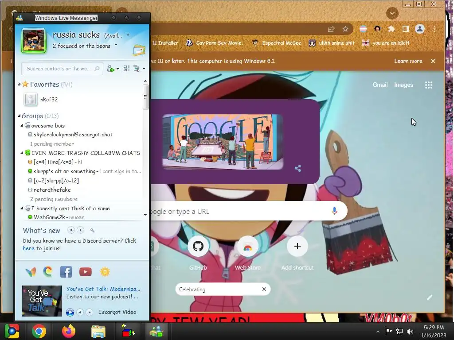This screenshot has height=340, width=454.
Task: Collapse EVEN MORE TRASHY COLLABVM CHATS group
Action: tap(22, 153)
